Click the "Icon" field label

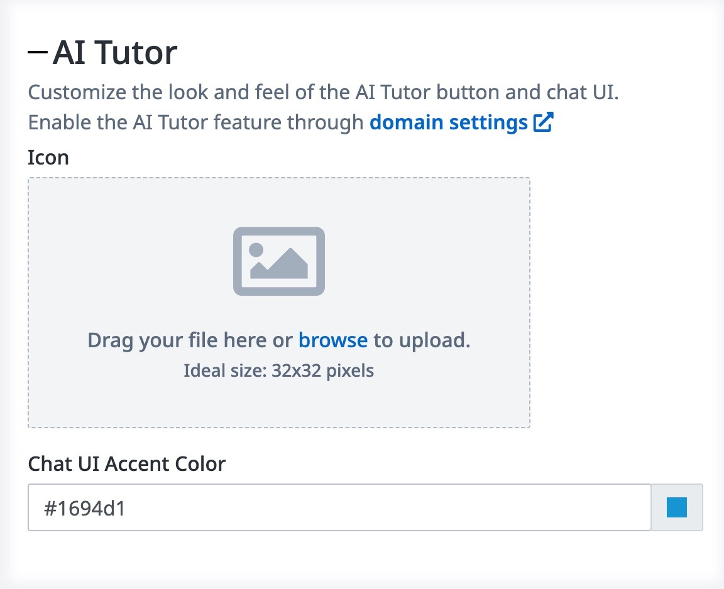[x=48, y=157]
